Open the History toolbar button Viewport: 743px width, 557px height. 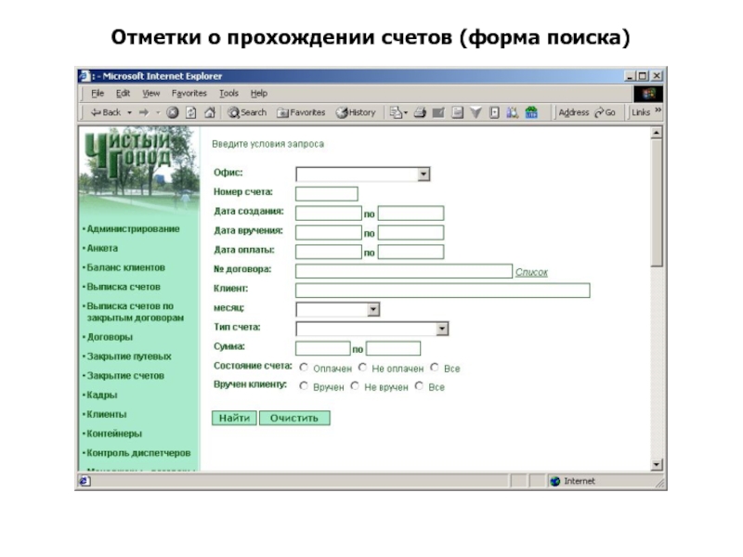click(x=356, y=112)
